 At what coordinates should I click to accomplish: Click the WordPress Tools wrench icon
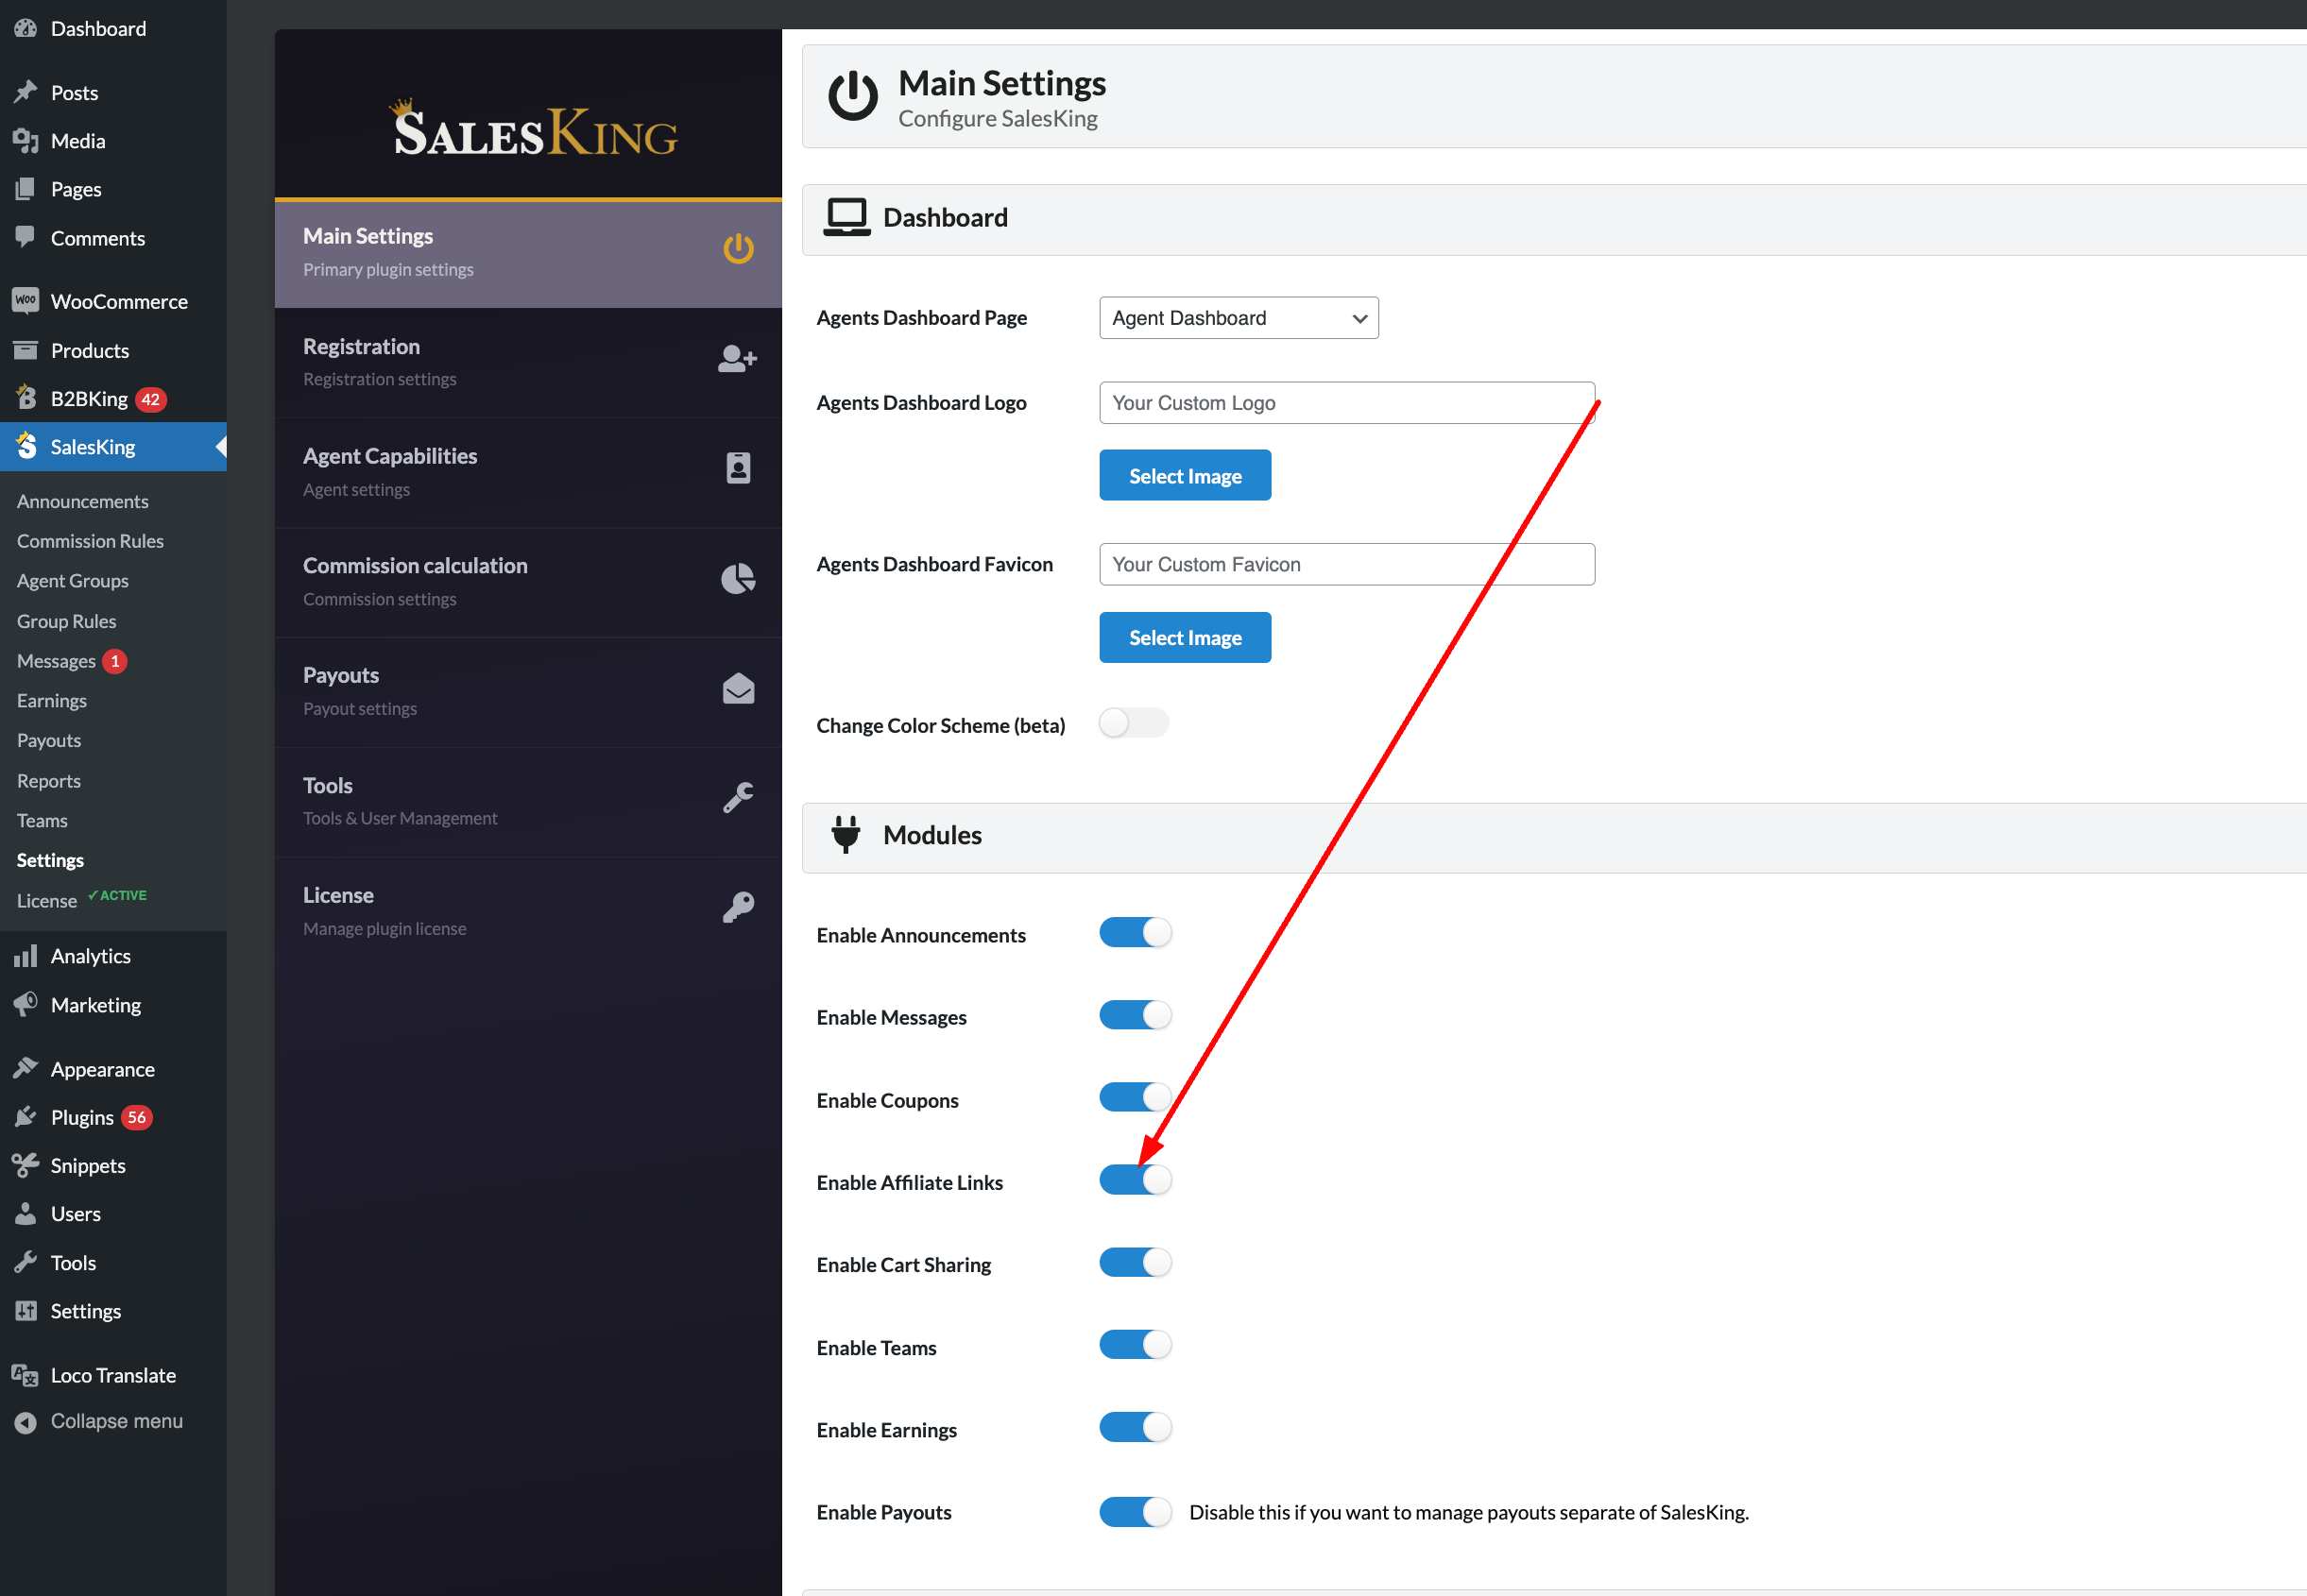[x=25, y=1262]
